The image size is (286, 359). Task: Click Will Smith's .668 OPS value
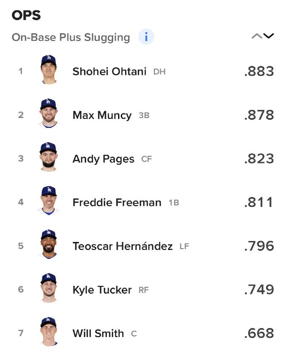click(259, 333)
